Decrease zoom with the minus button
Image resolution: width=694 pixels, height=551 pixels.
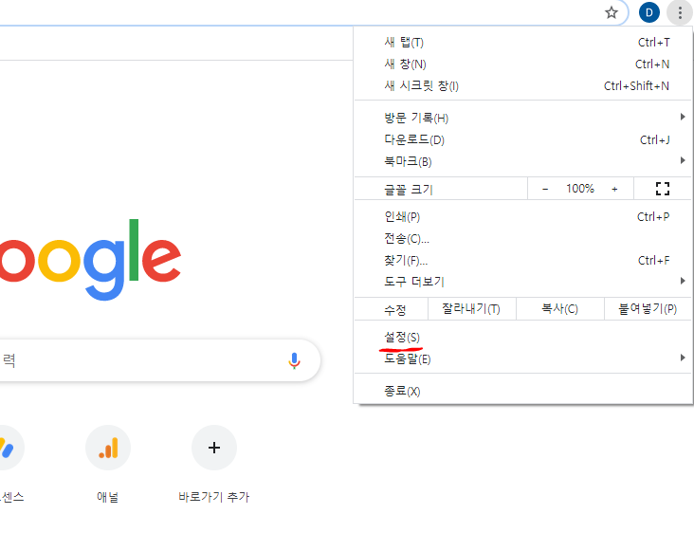coord(545,189)
